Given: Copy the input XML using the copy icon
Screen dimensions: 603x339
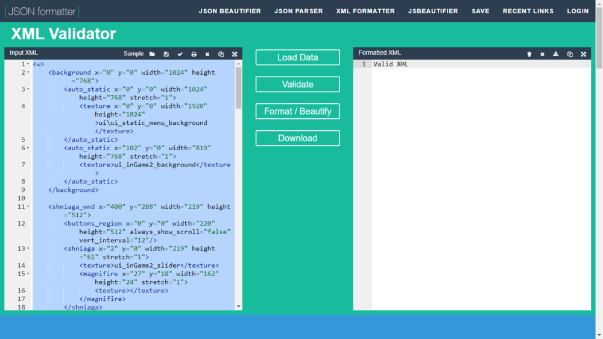Looking at the screenshot, I should point(221,54).
